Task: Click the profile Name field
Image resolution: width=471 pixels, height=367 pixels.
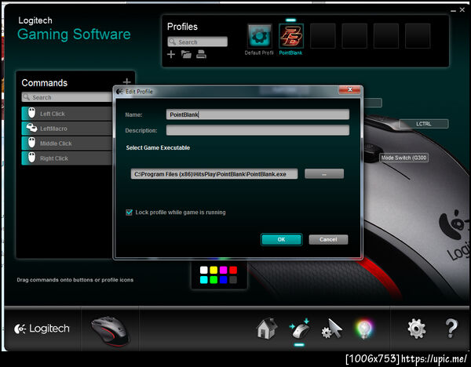Action: (257, 114)
